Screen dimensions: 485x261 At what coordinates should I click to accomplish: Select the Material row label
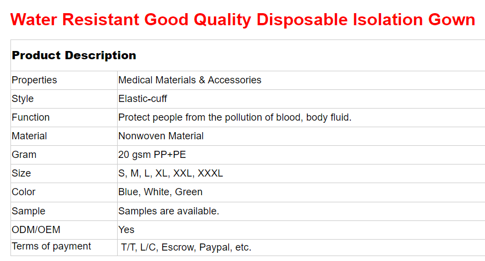29,136
